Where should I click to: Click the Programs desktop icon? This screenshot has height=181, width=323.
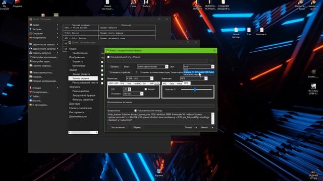pyautogui.click(x=17, y=4)
